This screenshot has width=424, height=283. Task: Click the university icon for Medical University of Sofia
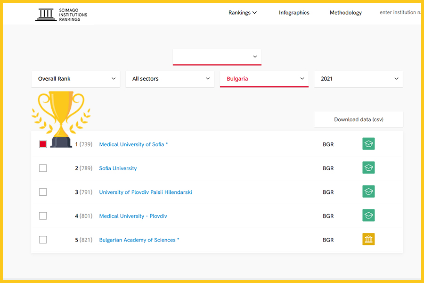[368, 144]
